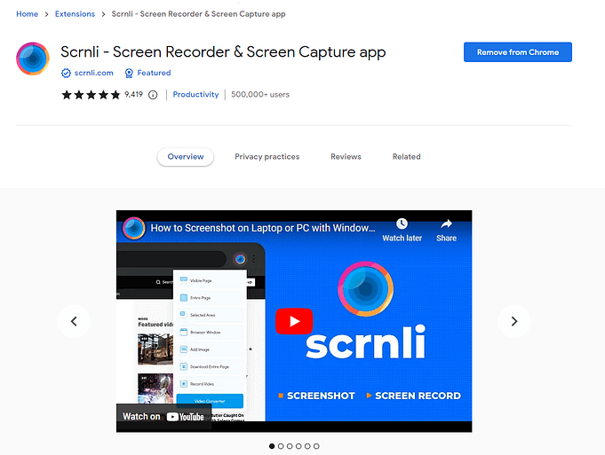Open the Privacy practices tab
The width and height of the screenshot is (605, 455).
point(267,157)
